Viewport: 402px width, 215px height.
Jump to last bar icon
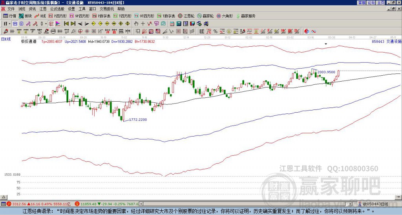(73, 24)
